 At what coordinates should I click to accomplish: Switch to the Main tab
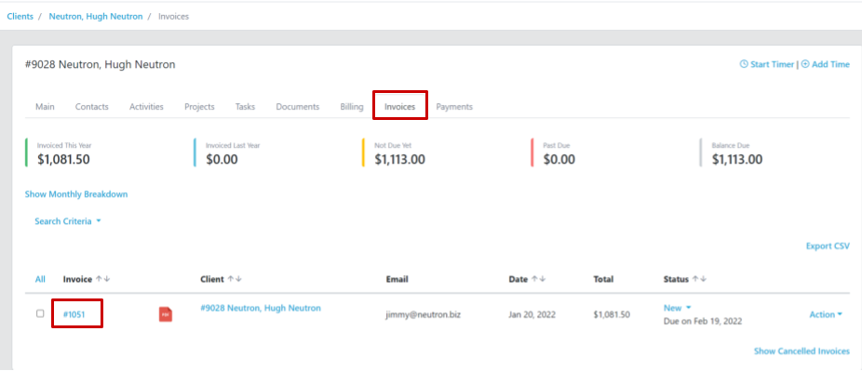click(x=45, y=107)
